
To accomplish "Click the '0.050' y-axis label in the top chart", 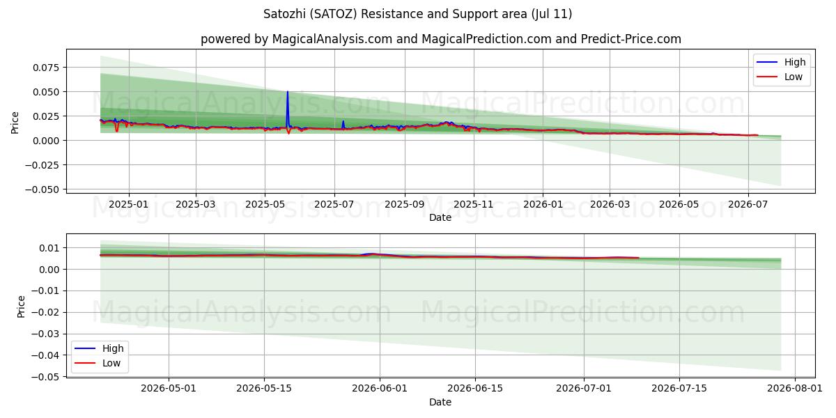I will [x=47, y=92].
